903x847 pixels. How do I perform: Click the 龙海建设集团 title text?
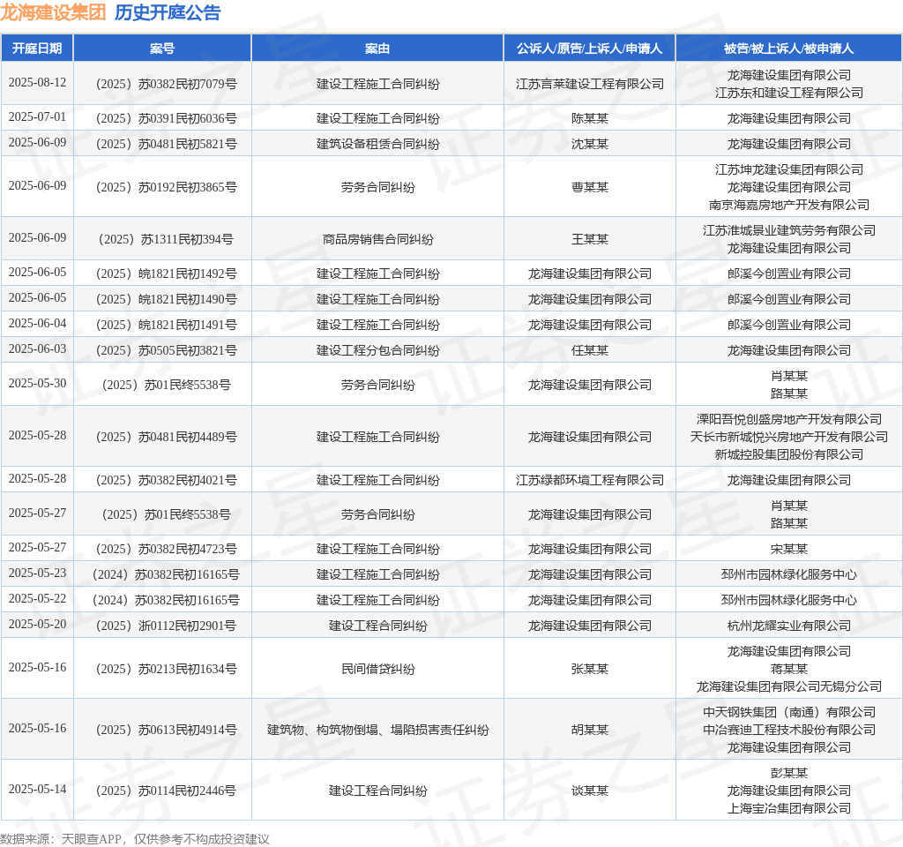pos(53,12)
